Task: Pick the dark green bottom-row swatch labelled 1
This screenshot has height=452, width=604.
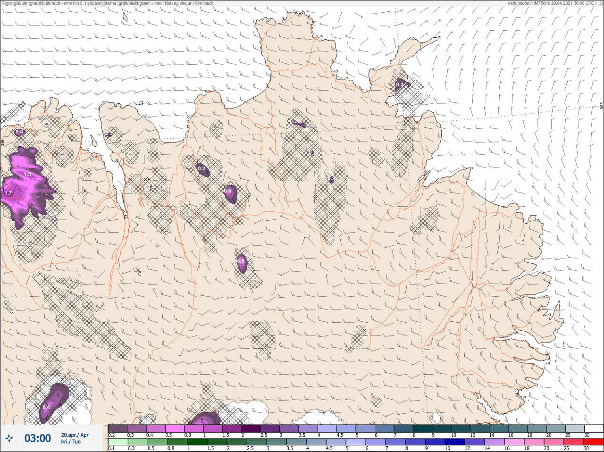Action: (x=196, y=442)
